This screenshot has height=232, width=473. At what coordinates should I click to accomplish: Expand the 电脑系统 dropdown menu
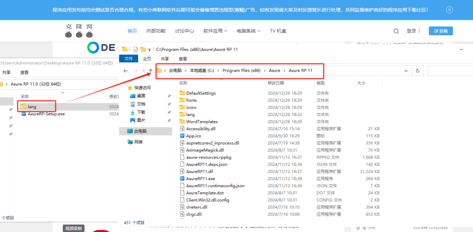(249, 31)
